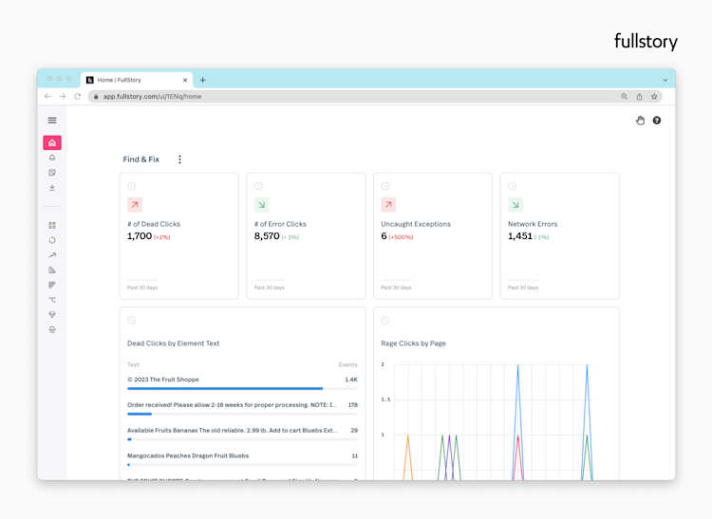This screenshot has height=519, width=712.
Task: Click the zoom magnifier in address bar
Action: click(625, 96)
